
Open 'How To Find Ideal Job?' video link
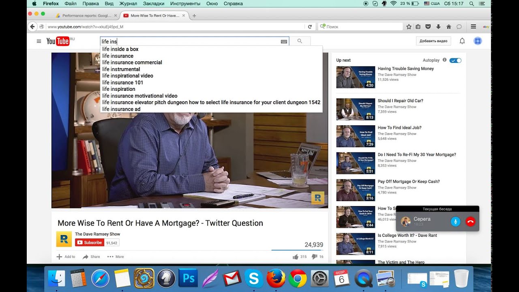399,128
